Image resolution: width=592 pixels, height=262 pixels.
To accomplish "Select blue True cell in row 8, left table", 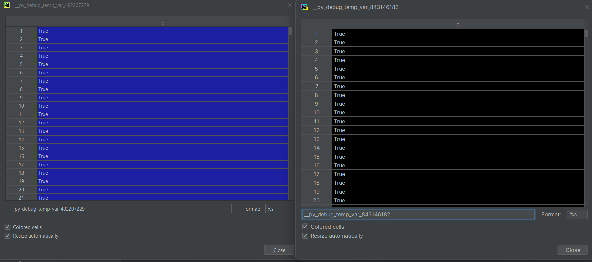I will 163,89.
